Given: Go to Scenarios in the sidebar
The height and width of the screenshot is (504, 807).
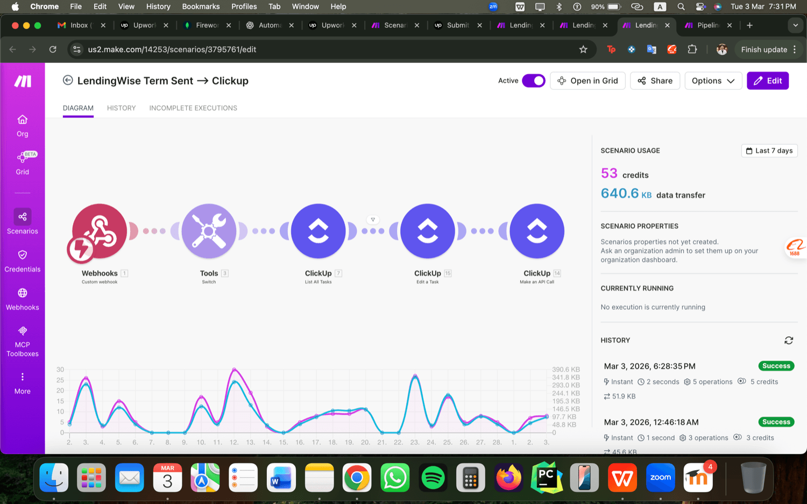Looking at the screenshot, I should coord(22,222).
